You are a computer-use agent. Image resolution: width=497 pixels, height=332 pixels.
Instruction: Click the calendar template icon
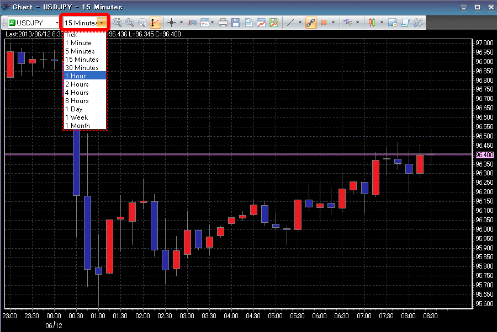pos(205,23)
